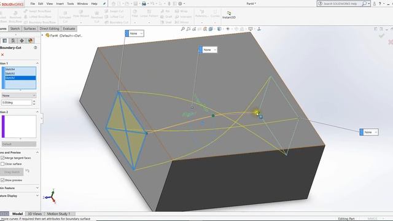This screenshot has height=221, width=393.
Task: Expand the Part4 flyout tree arrow
Action: 42,36
